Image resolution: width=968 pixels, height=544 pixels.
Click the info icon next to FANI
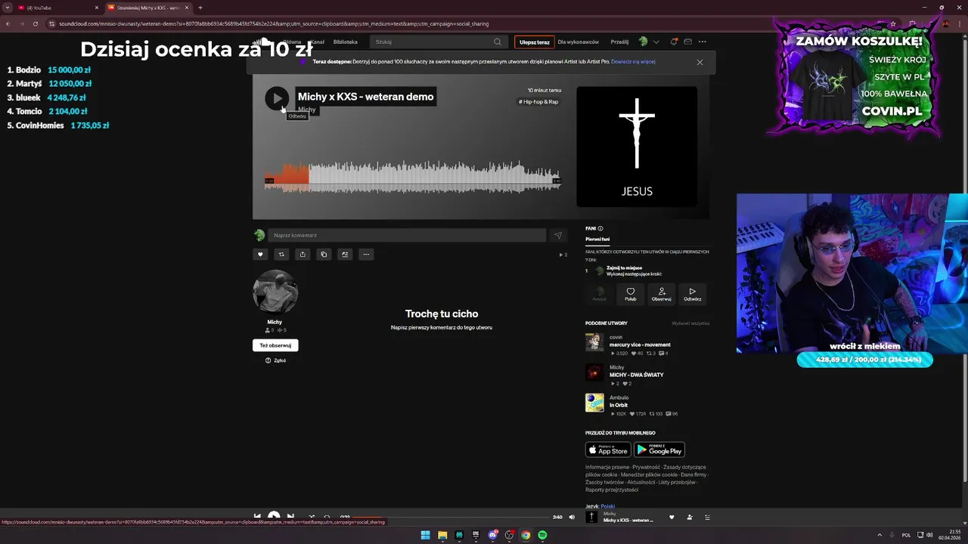point(600,228)
